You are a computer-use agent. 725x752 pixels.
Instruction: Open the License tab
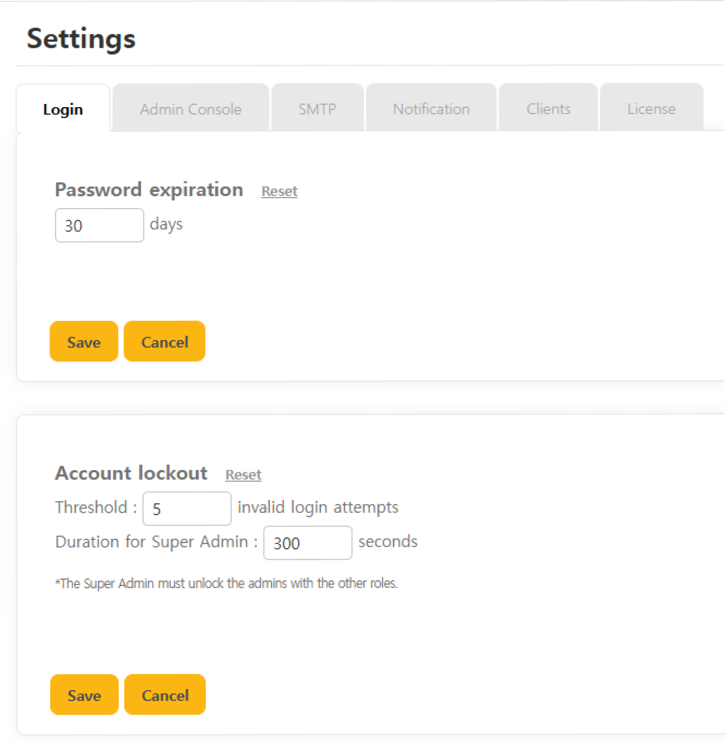tap(651, 109)
